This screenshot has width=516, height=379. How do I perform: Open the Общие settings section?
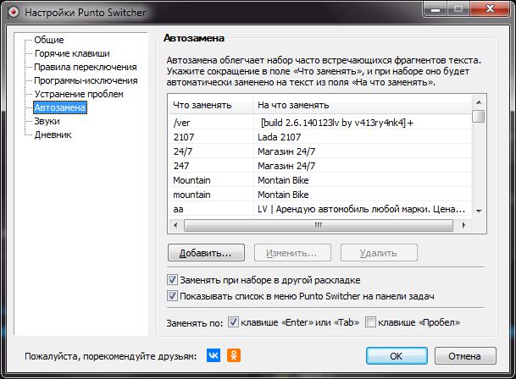[49, 40]
